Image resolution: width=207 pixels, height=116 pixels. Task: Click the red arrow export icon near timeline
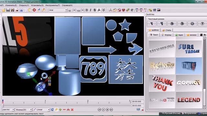(142, 110)
